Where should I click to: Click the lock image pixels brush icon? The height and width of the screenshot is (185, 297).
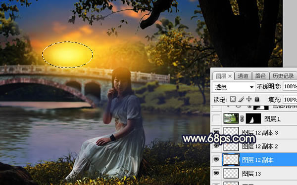[241, 99]
